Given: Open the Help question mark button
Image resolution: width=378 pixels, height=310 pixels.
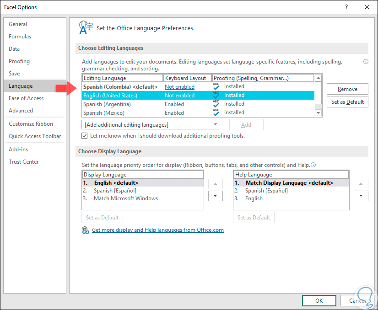Looking at the screenshot, I should (x=346, y=7).
